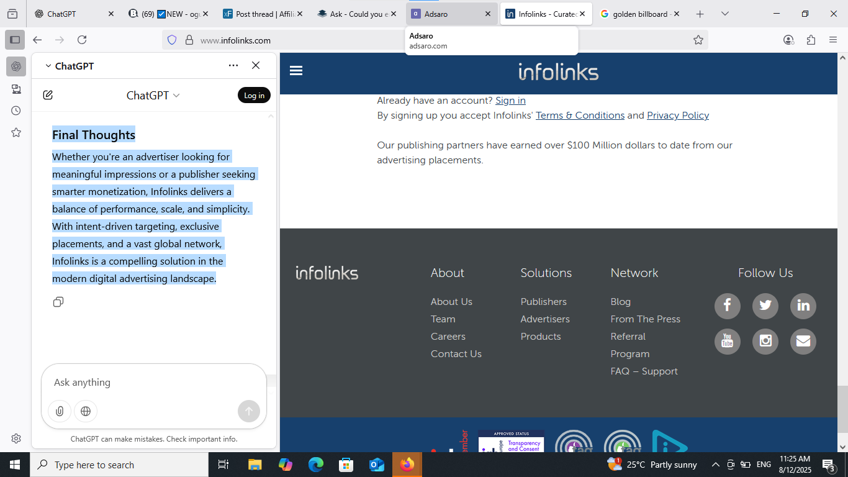Open history clock sidebar icon
Viewport: 848px width, 477px height.
[x=16, y=111]
